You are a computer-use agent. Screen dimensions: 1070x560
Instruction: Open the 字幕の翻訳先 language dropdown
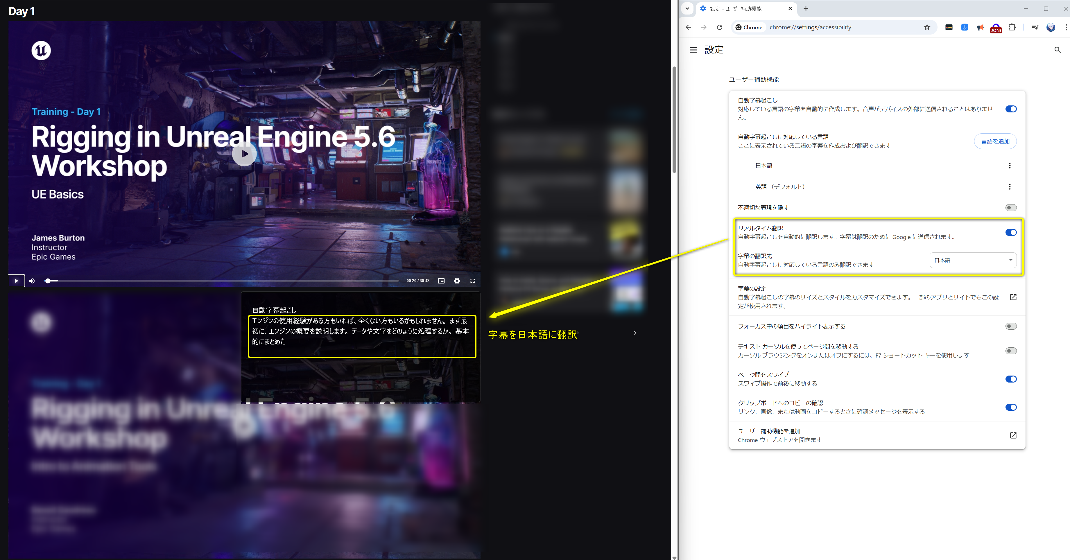pos(973,260)
